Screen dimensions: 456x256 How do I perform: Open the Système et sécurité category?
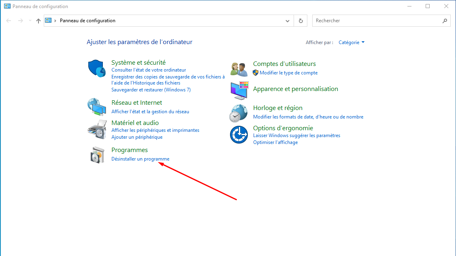(x=139, y=62)
